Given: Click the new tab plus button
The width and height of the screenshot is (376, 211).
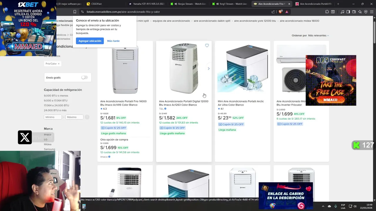Looking at the screenshot, I should point(338,4).
